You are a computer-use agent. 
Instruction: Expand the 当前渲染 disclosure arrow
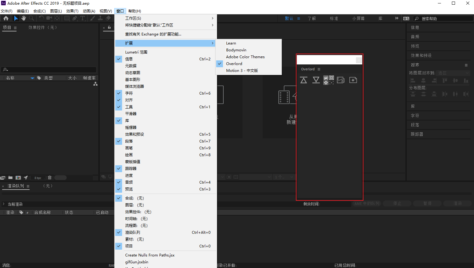click(x=4, y=204)
